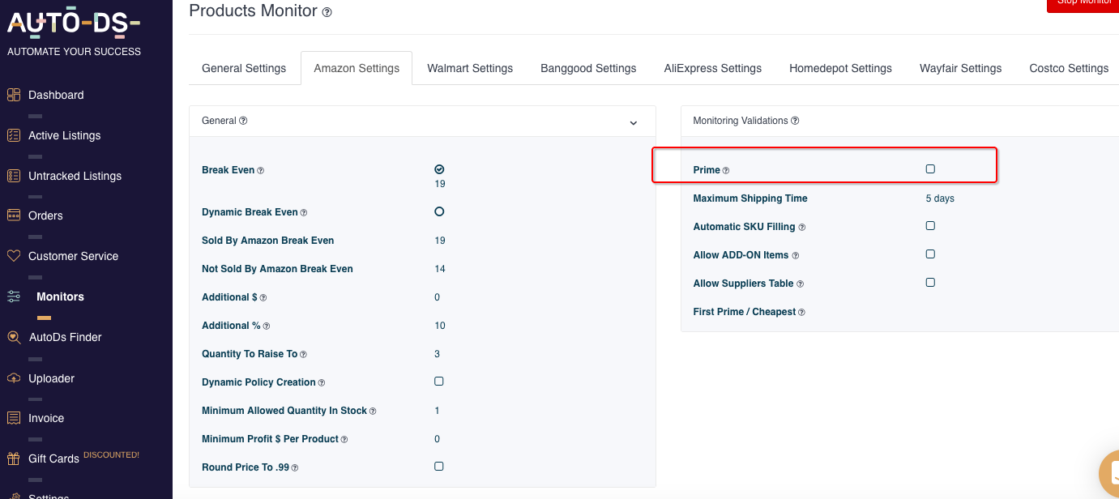This screenshot has width=1119, height=499.
Task: Click the Uploader cloud icon
Action: [x=14, y=378]
